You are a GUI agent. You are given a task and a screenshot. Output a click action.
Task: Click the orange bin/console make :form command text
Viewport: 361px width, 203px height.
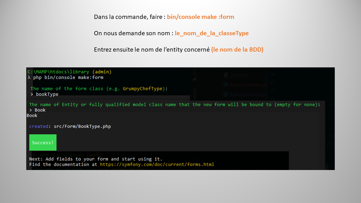click(201, 17)
